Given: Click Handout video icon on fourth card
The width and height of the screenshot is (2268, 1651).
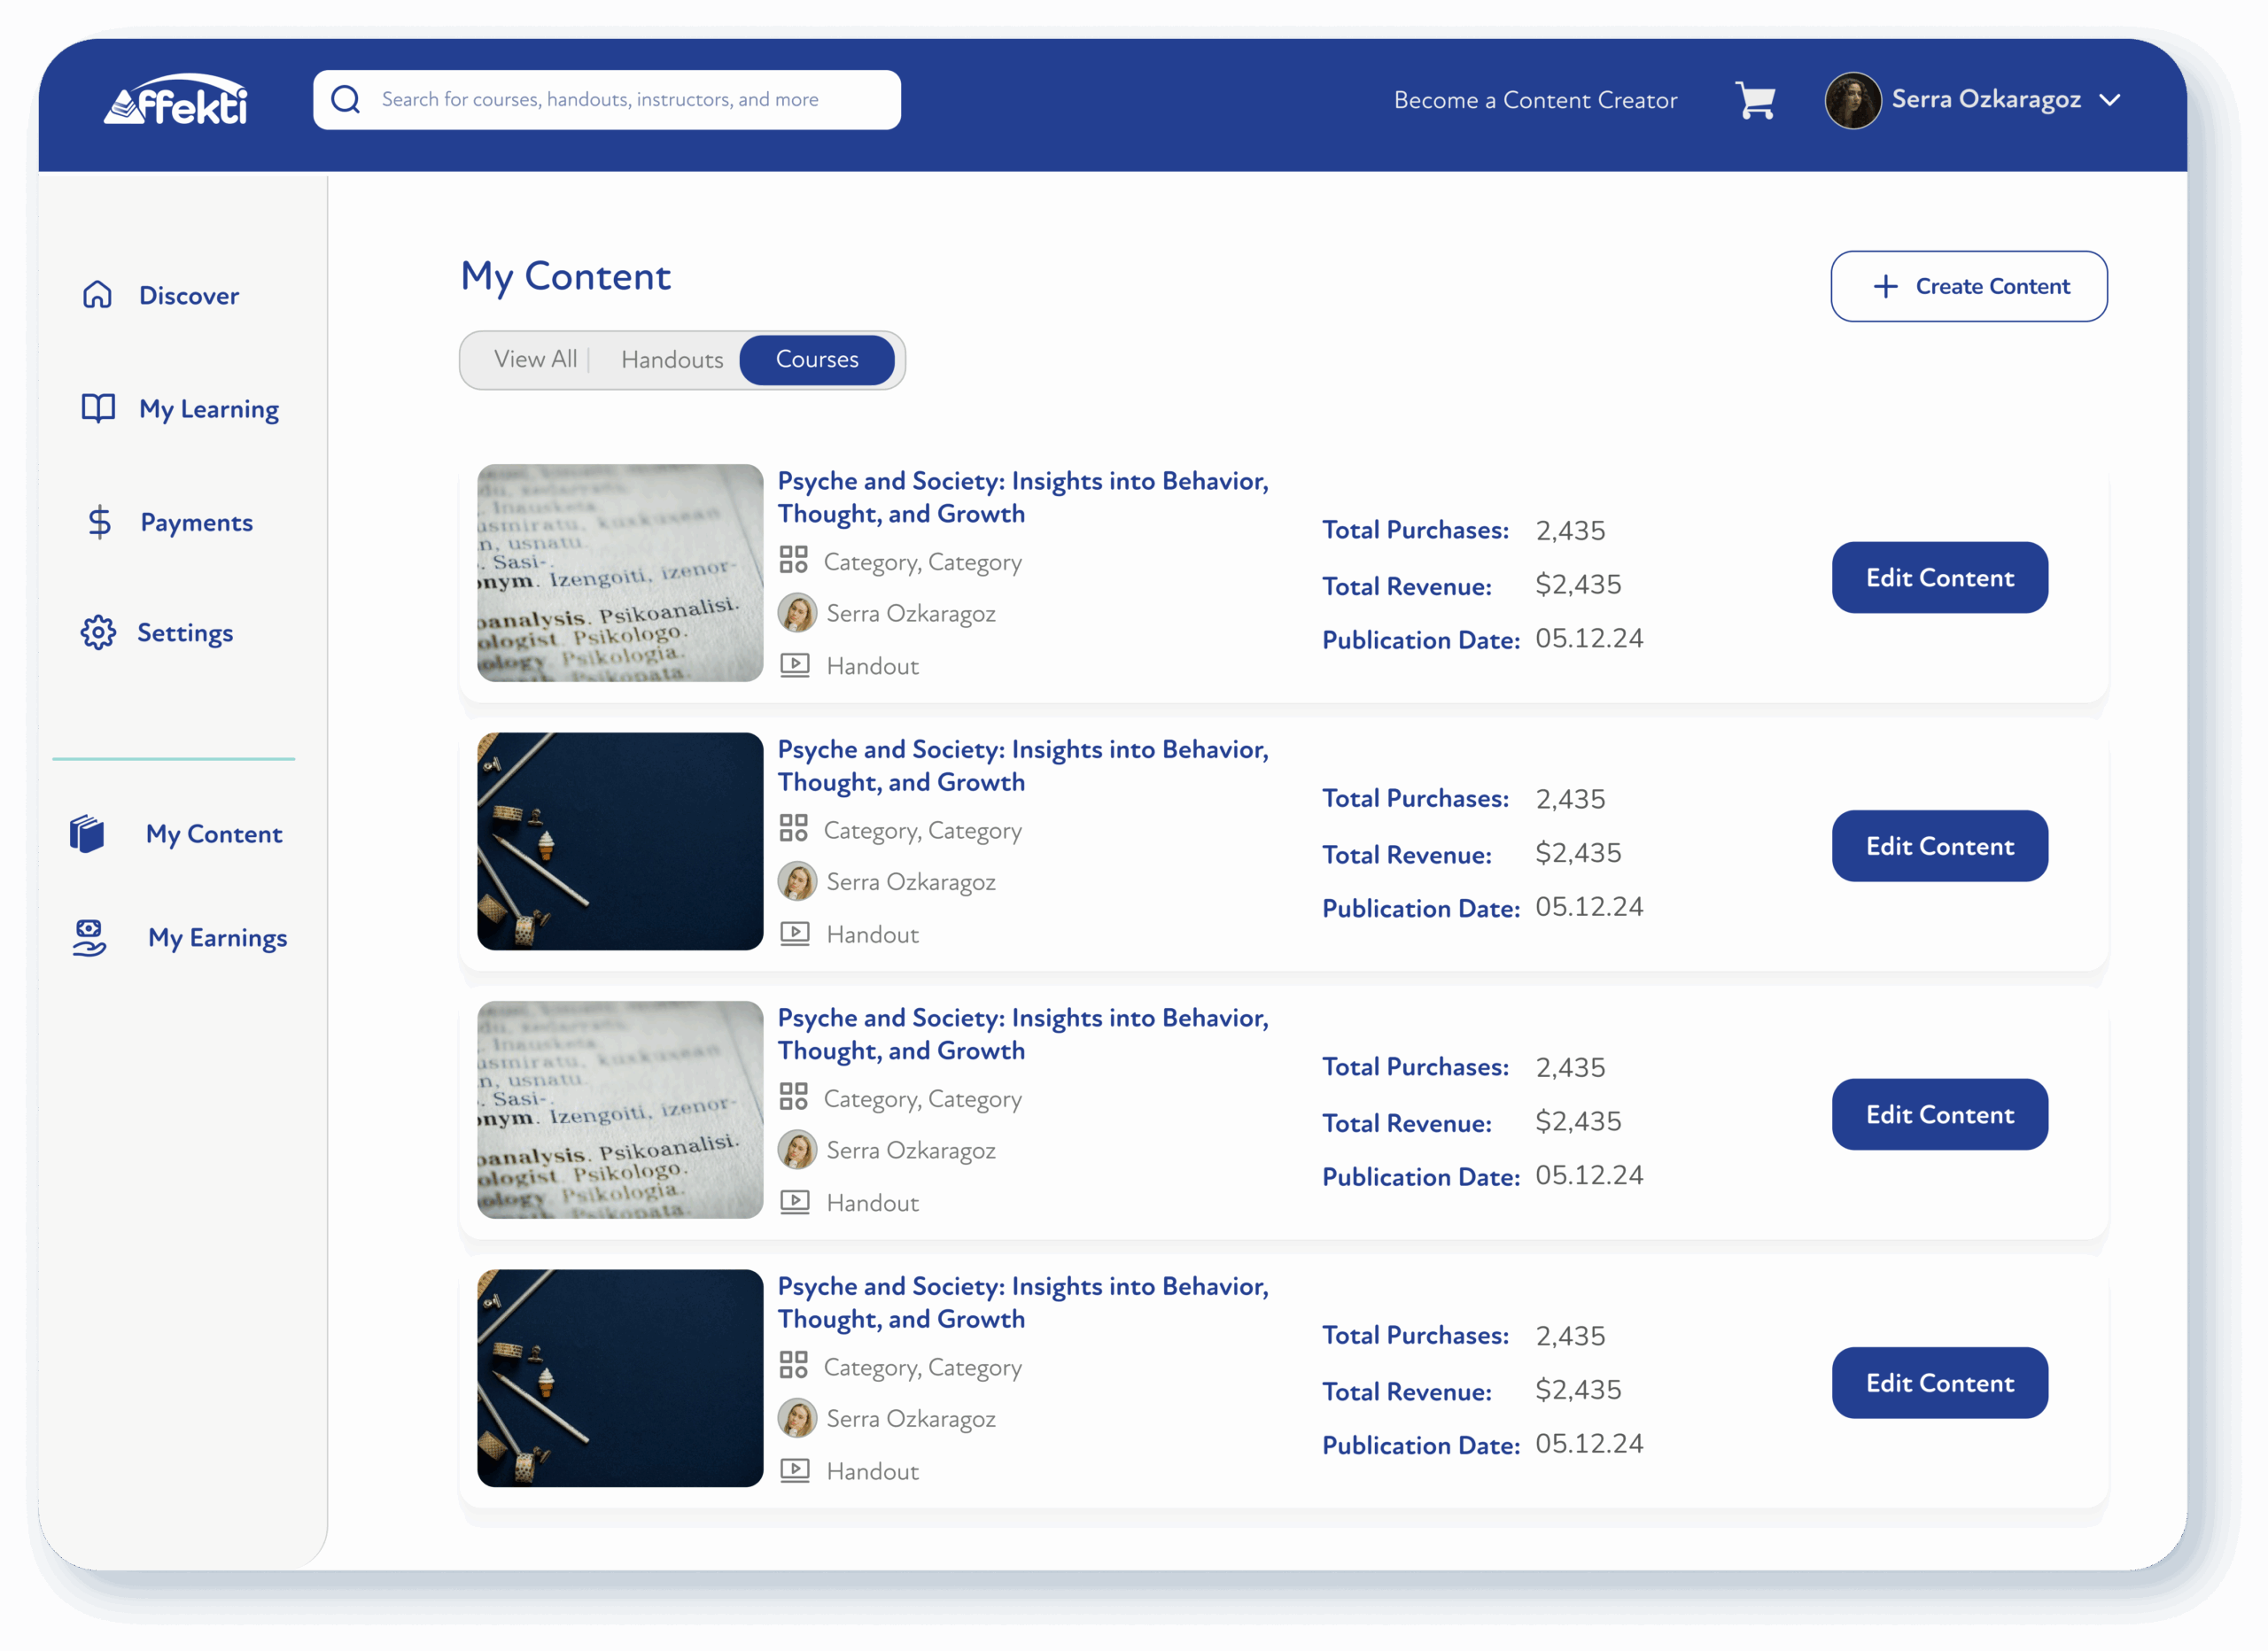Looking at the screenshot, I should [795, 1470].
